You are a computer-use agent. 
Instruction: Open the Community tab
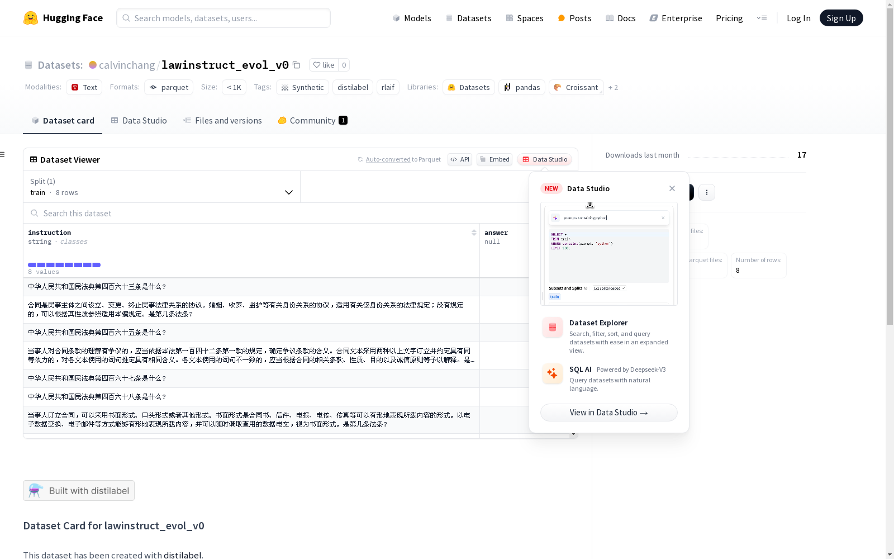(x=312, y=120)
